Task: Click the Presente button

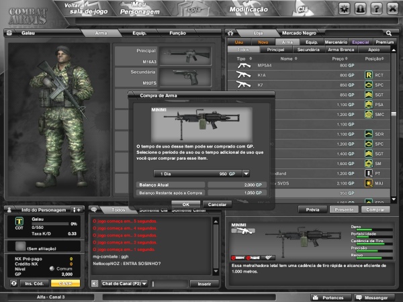Action: 344,209
